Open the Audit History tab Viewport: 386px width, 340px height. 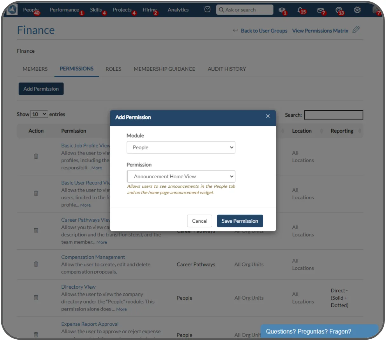[x=227, y=69]
